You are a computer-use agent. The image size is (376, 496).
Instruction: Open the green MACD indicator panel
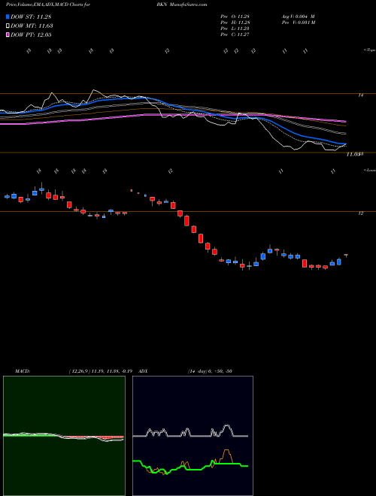pos(64,436)
